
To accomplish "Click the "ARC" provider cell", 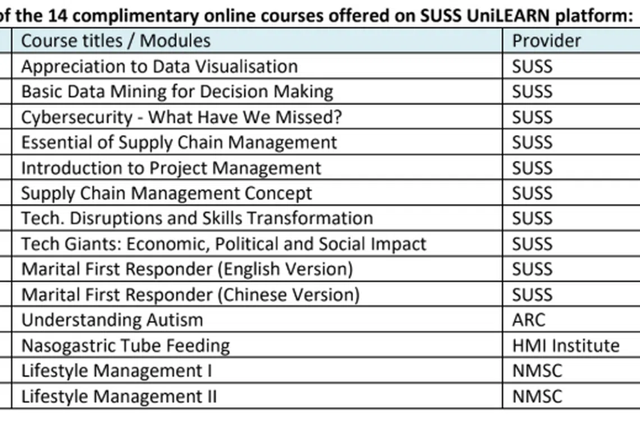I will (x=528, y=320).
